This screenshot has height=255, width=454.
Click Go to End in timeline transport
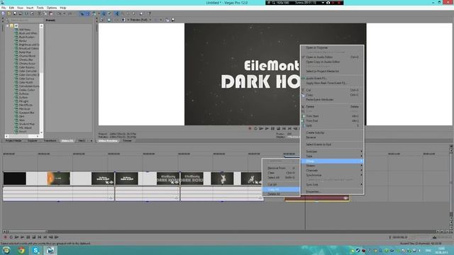45,237
